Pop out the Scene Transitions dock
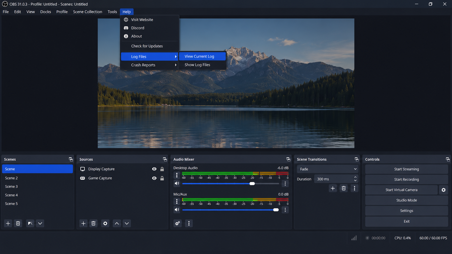Image resolution: width=452 pixels, height=254 pixels. (x=357, y=159)
